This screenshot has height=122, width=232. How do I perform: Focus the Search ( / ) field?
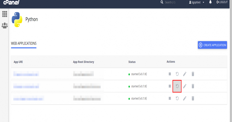[x=170, y=3]
